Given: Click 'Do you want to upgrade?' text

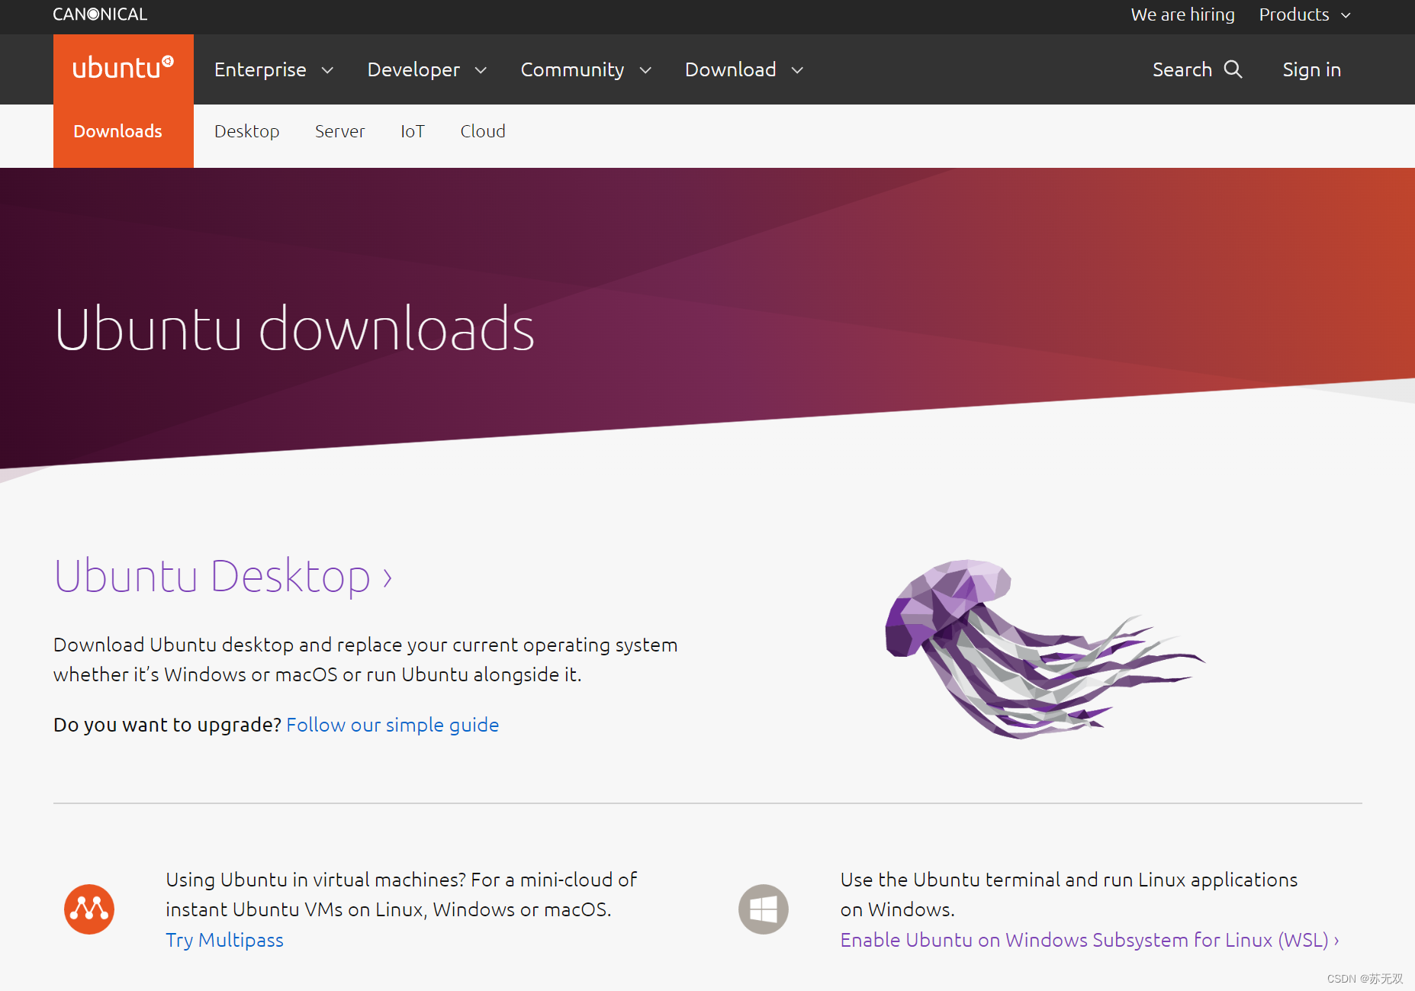Looking at the screenshot, I should 168,725.
